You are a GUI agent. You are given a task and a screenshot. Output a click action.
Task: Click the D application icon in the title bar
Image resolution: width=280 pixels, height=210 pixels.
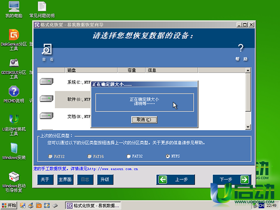tap(37, 25)
